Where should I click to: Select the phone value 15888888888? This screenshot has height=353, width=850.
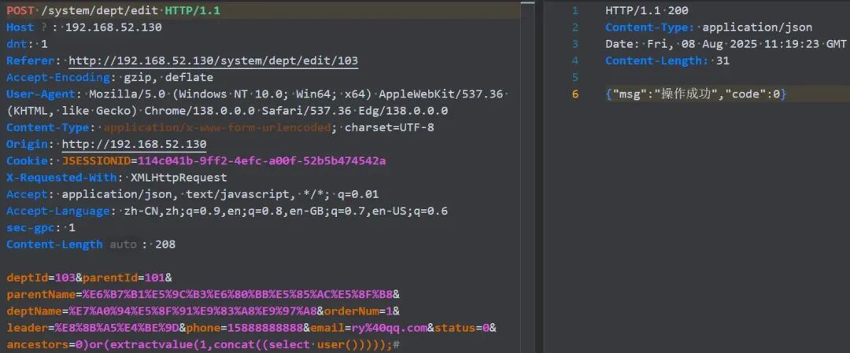pos(265,328)
